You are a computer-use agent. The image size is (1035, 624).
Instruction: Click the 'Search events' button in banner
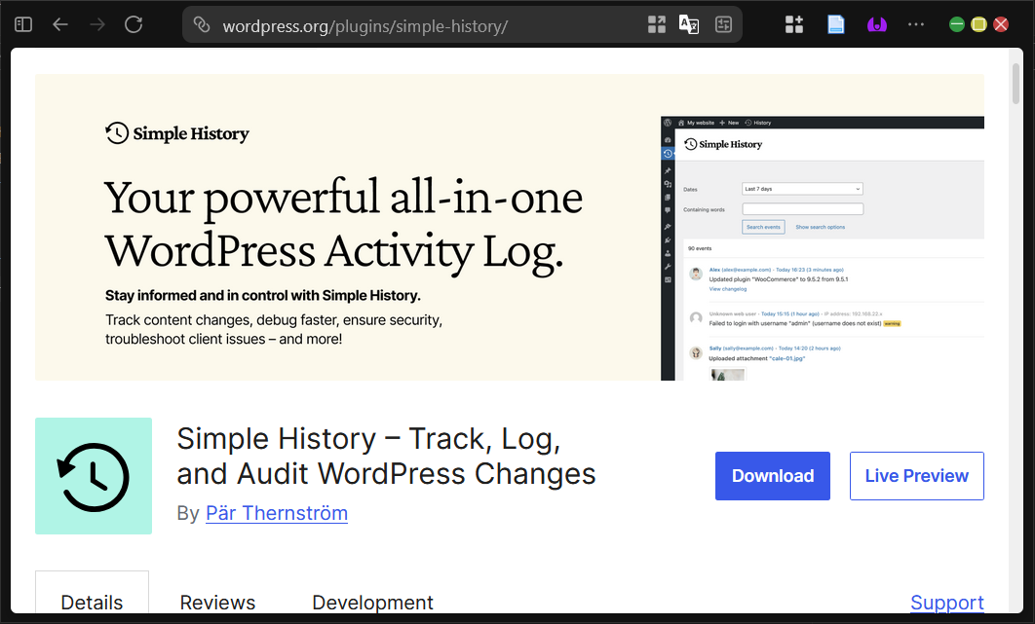coord(764,227)
